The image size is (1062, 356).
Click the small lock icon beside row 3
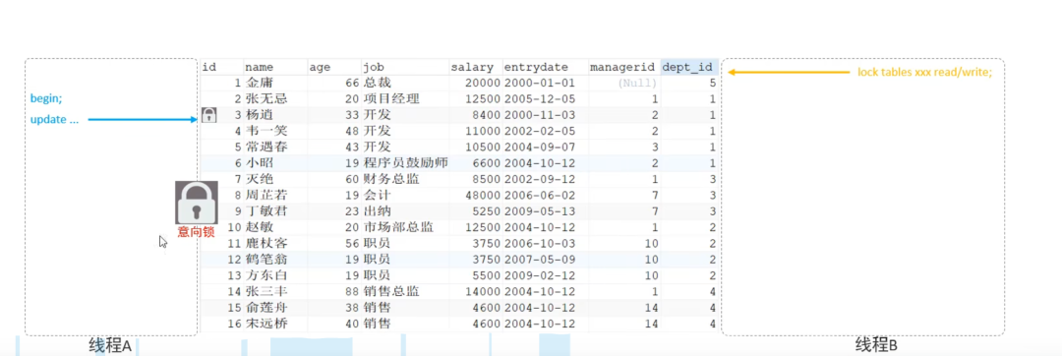[x=209, y=115]
